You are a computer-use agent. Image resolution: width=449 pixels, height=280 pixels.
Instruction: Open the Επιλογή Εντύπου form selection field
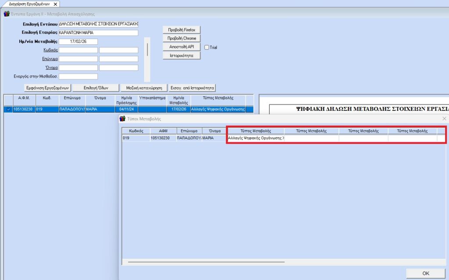click(x=98, y=24)
